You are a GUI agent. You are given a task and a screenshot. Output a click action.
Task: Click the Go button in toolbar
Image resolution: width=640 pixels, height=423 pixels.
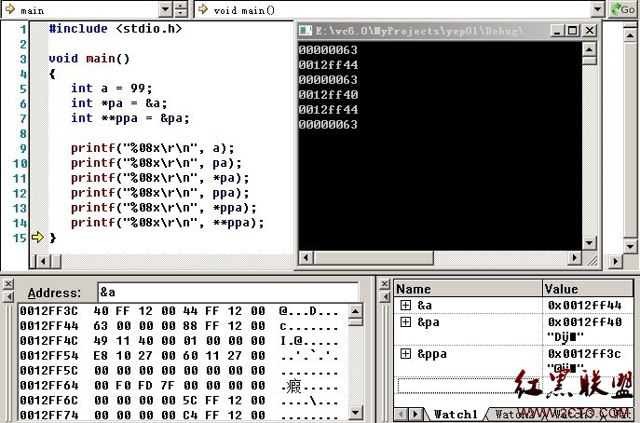[623, 9]
